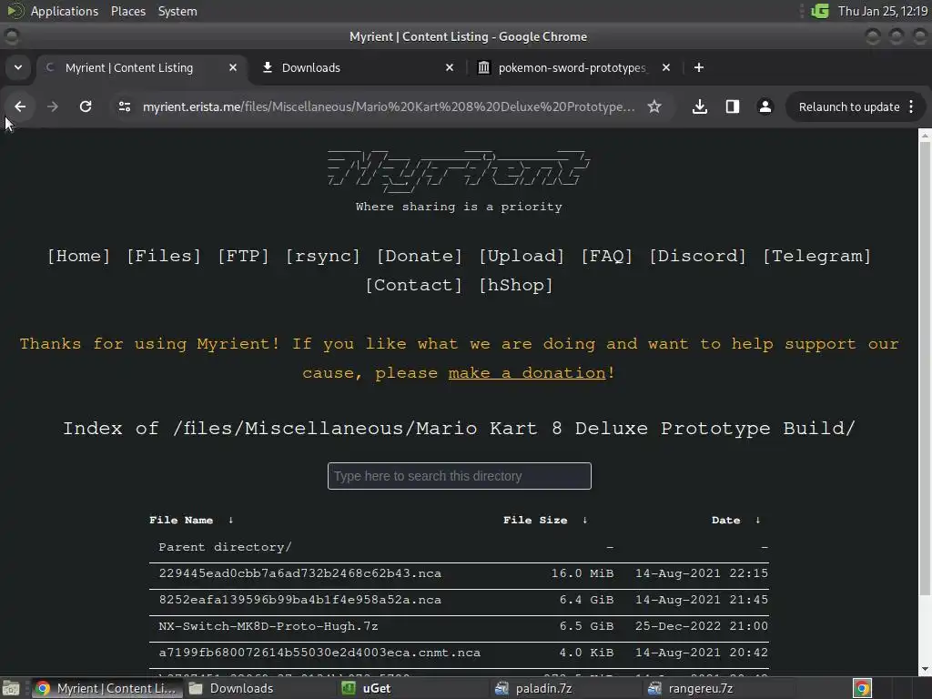Bookmark this page with the star icon
The height and width of the screenshot is (699, 932).
click(x=654, y=106)
